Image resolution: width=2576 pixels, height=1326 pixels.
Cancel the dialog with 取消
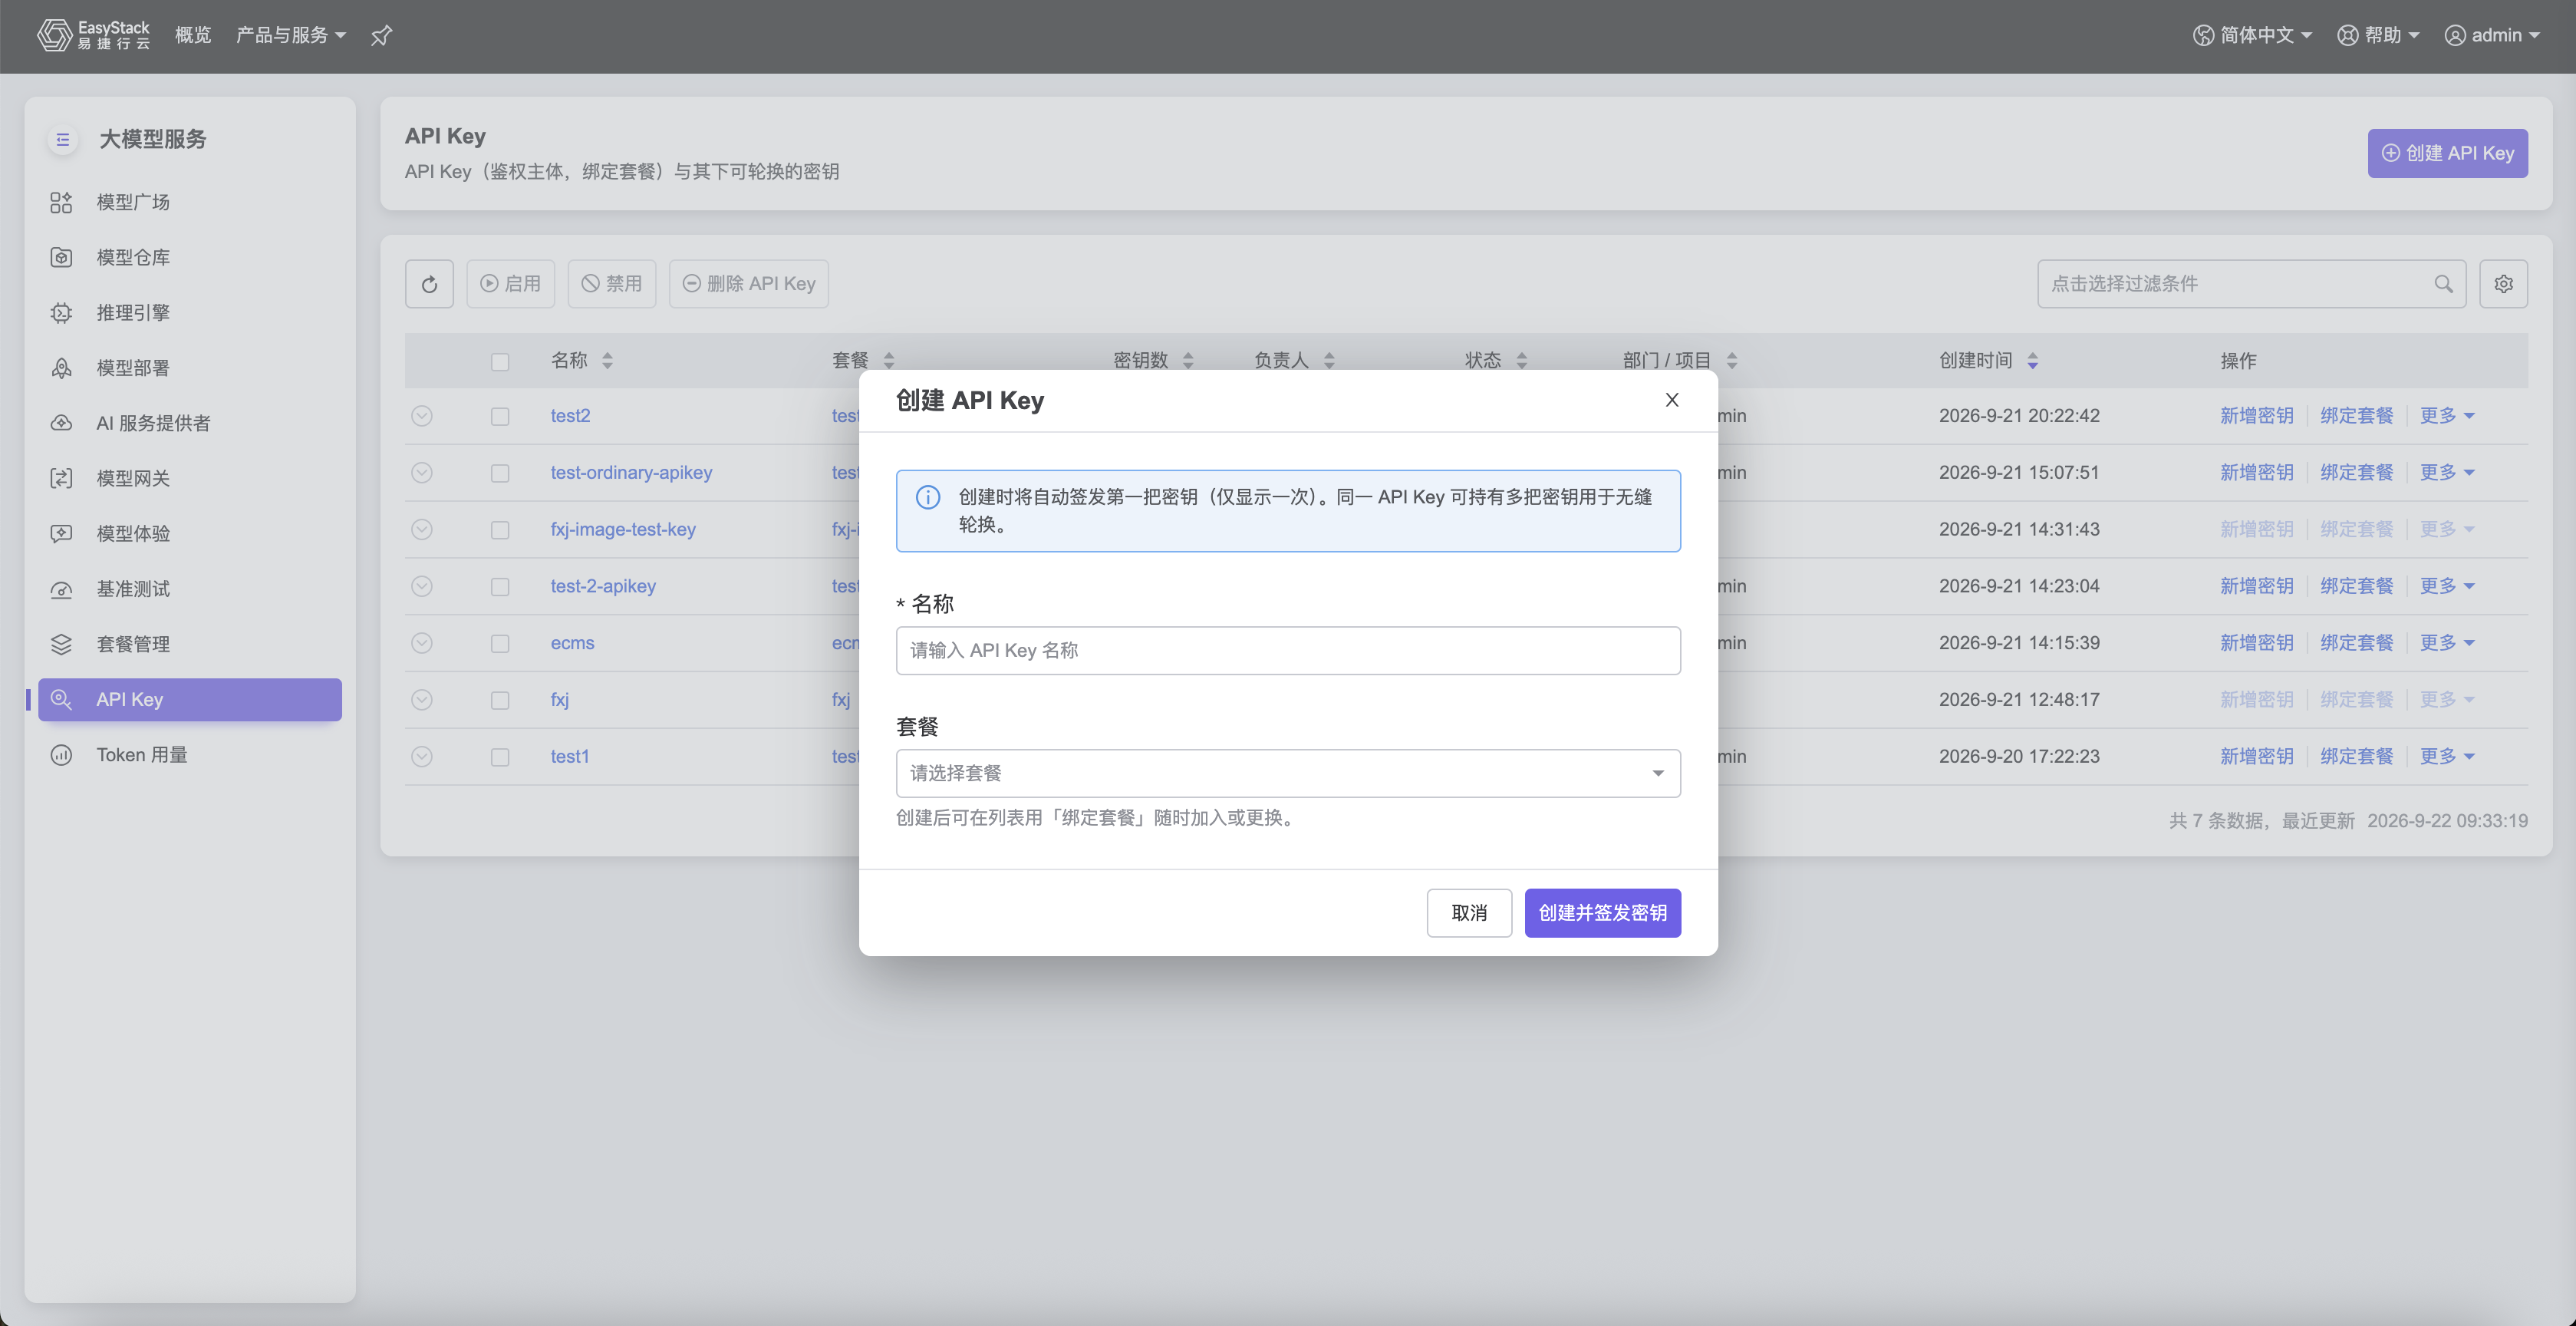tap(1468, 913)
